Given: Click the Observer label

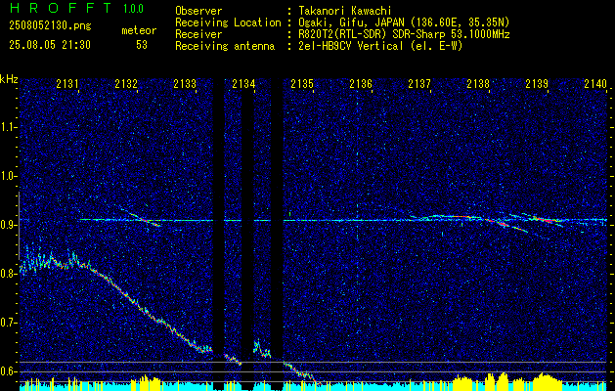Looking at the screenshot, I should click(198, 11).
